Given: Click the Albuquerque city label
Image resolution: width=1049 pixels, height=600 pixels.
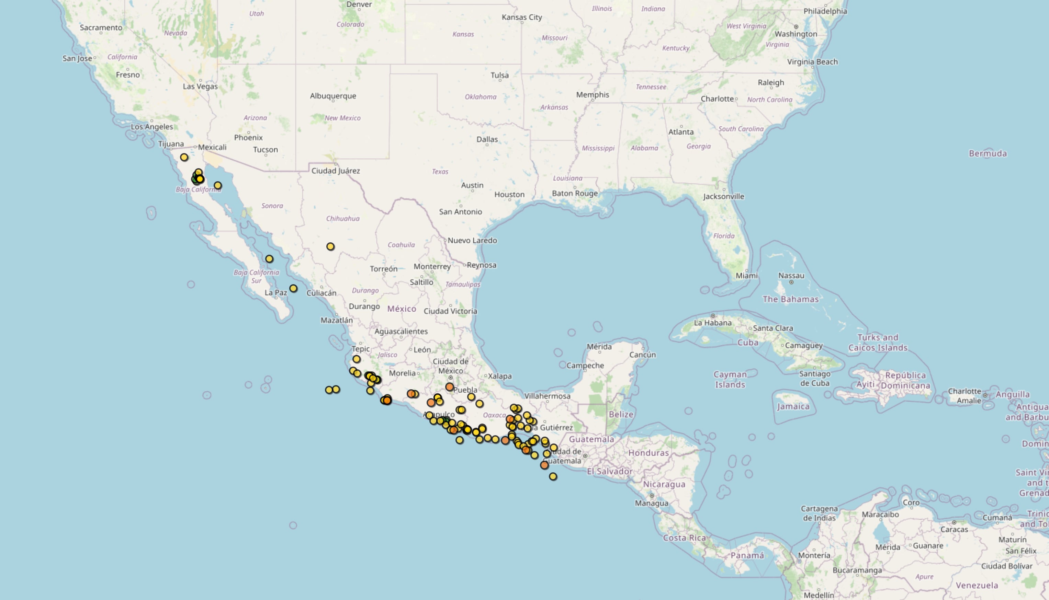Looking at the screenshot, I should click(333, 96).
